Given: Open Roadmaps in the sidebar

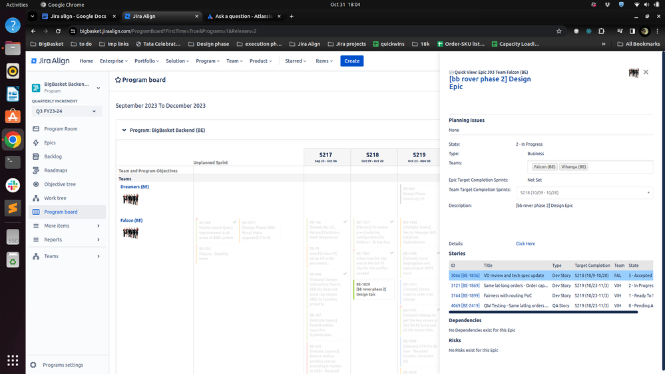Looking at the screenshot, I should pyautogui.click(x=55, y=170).
